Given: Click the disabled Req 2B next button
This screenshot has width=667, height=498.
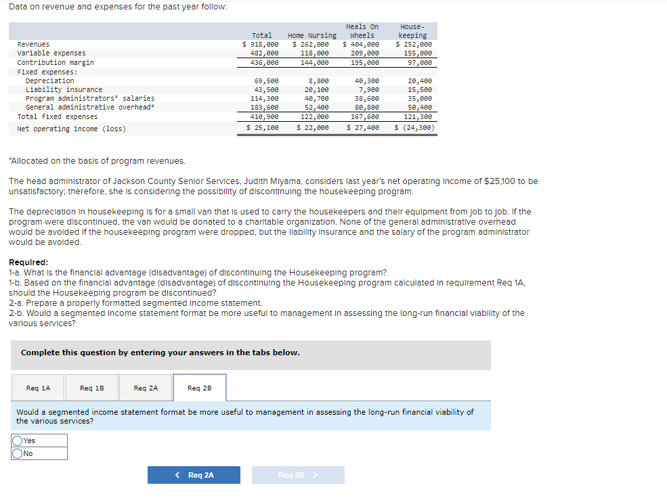Looking at the screenshot, I should [298, 475].
